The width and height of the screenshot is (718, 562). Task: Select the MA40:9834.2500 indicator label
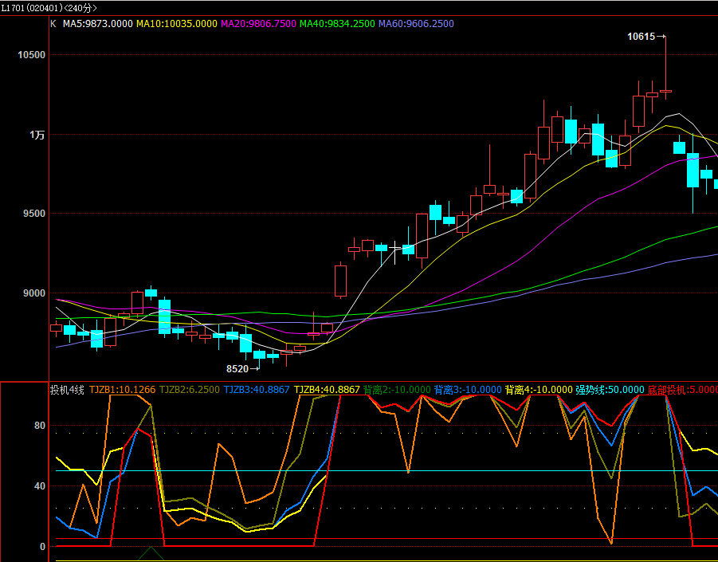coord(337,24)
